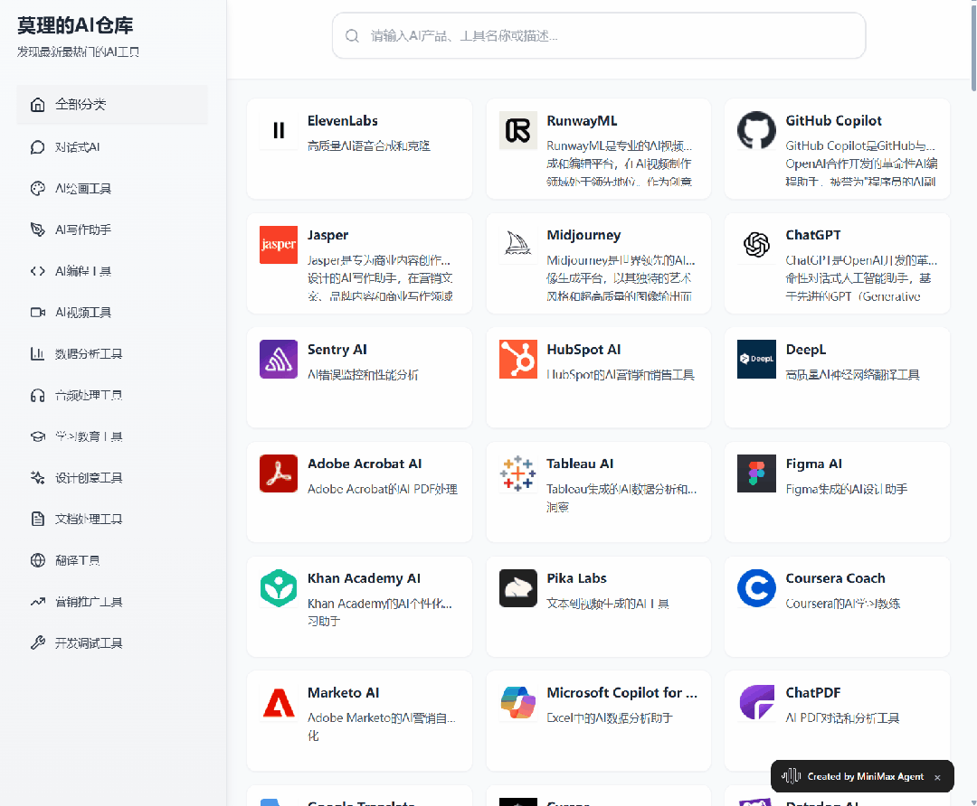Screen dimensions: 977x806
Task: Open the Adobe Acrobat AI icon
Action: [x=279, y=473]
